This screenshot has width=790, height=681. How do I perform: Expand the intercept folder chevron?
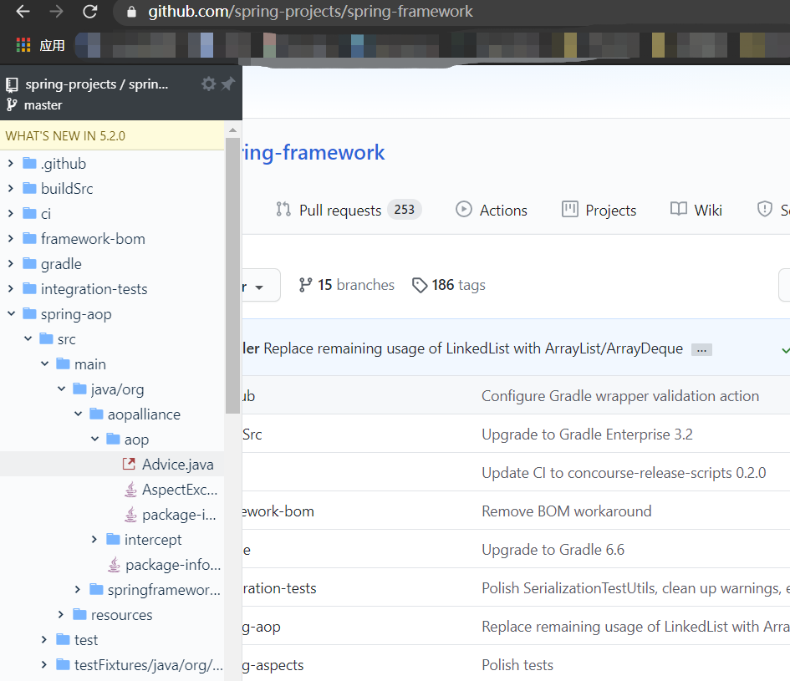(x=94, y=540)
